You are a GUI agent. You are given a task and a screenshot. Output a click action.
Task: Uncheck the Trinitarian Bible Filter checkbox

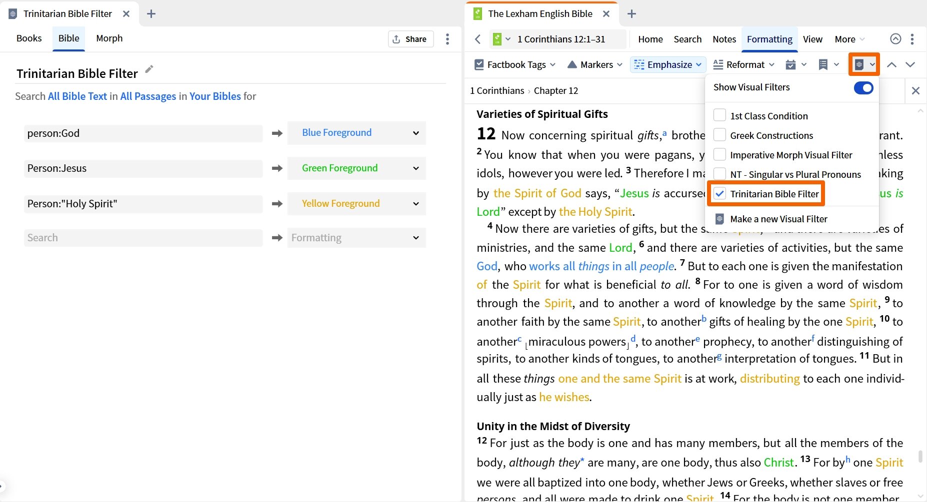pyautogui.click(x=719, y=193)
